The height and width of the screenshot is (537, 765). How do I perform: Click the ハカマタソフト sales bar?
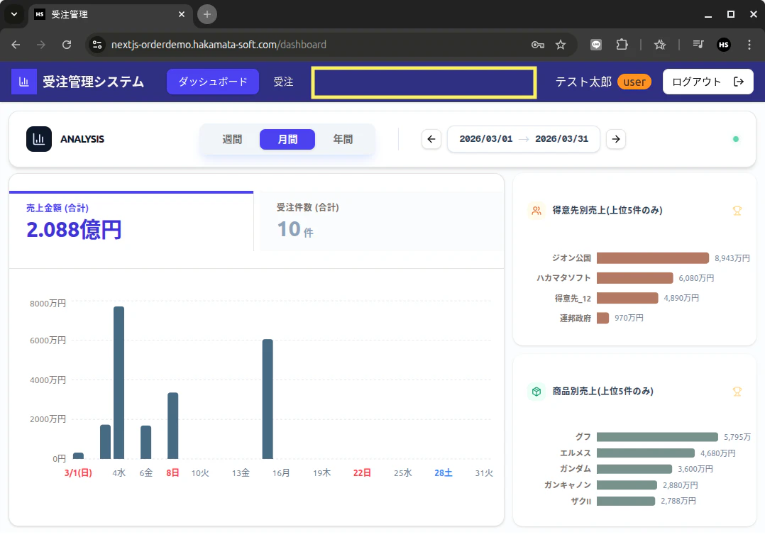(634, 278)
